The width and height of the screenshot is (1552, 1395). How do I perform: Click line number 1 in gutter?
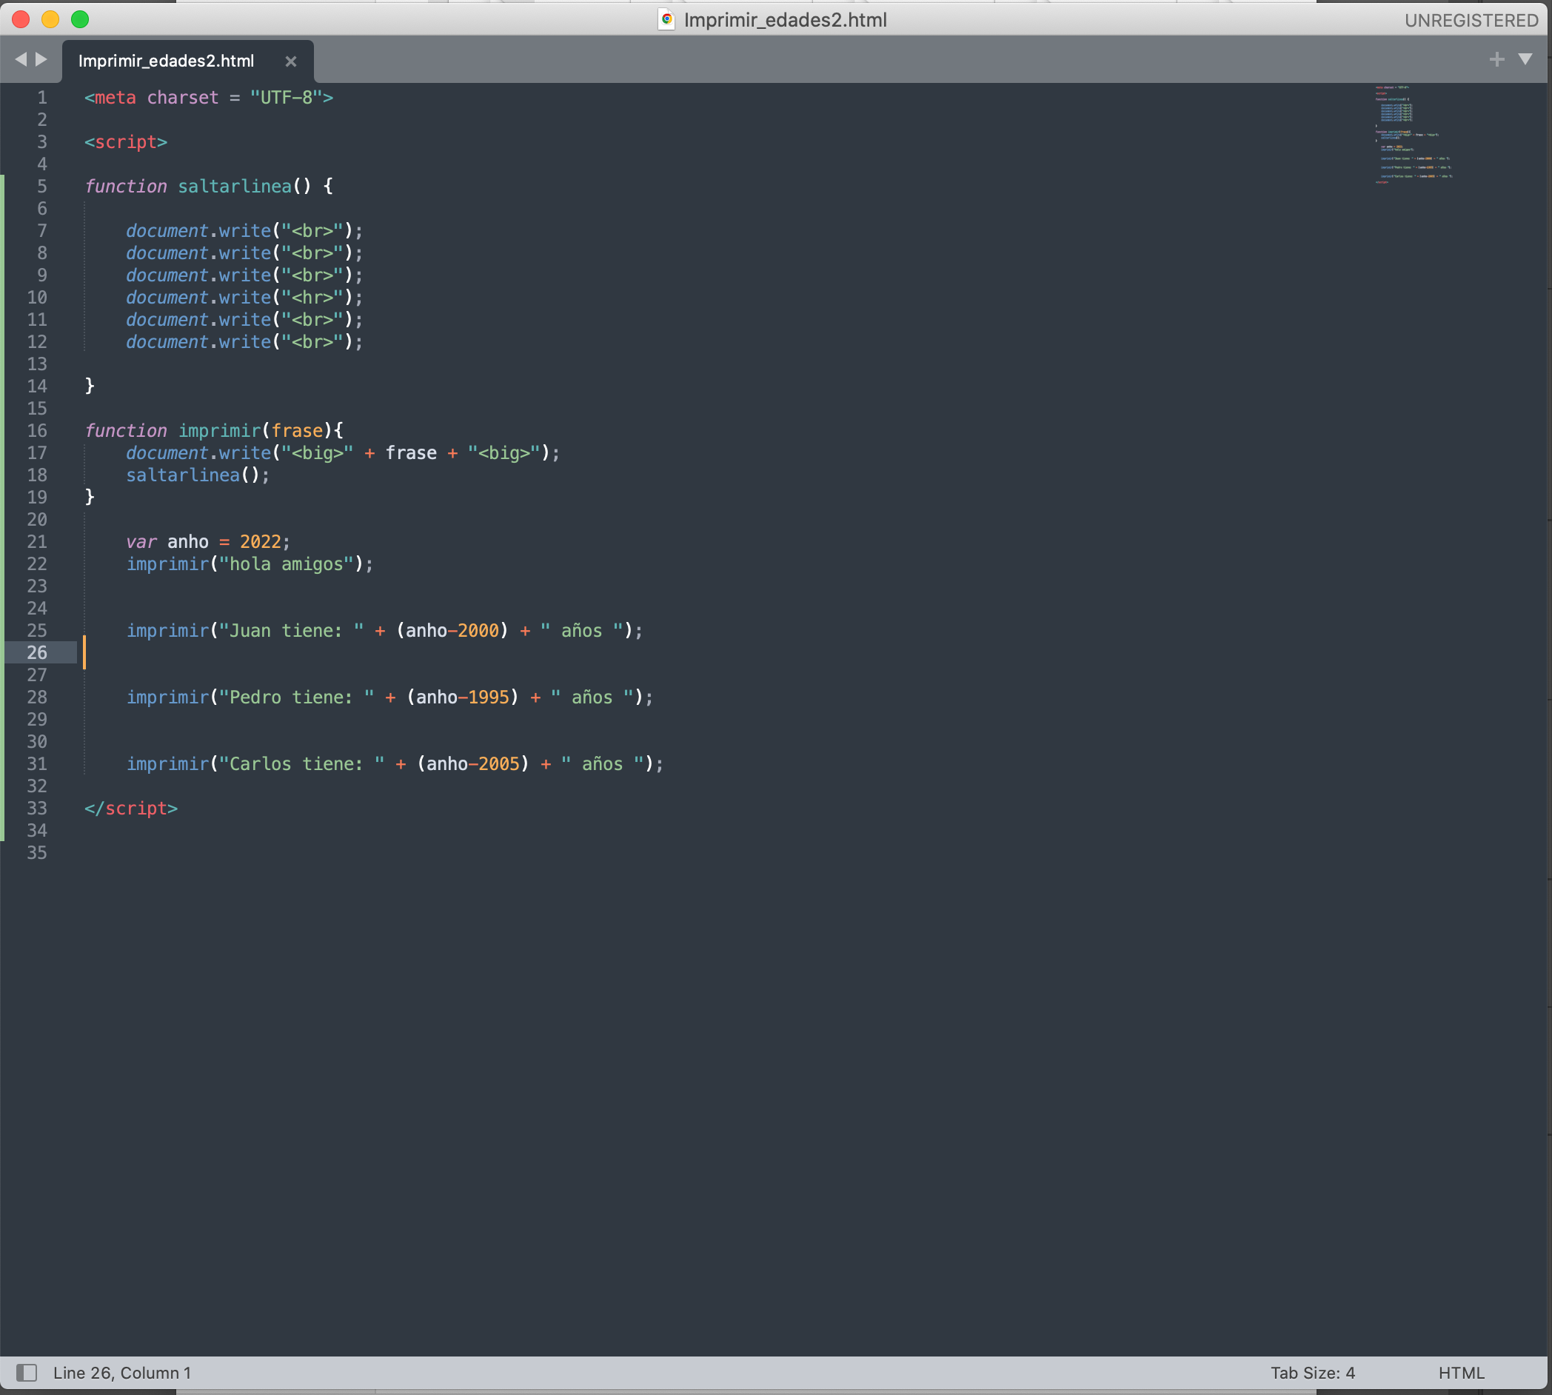click(42, 97)
